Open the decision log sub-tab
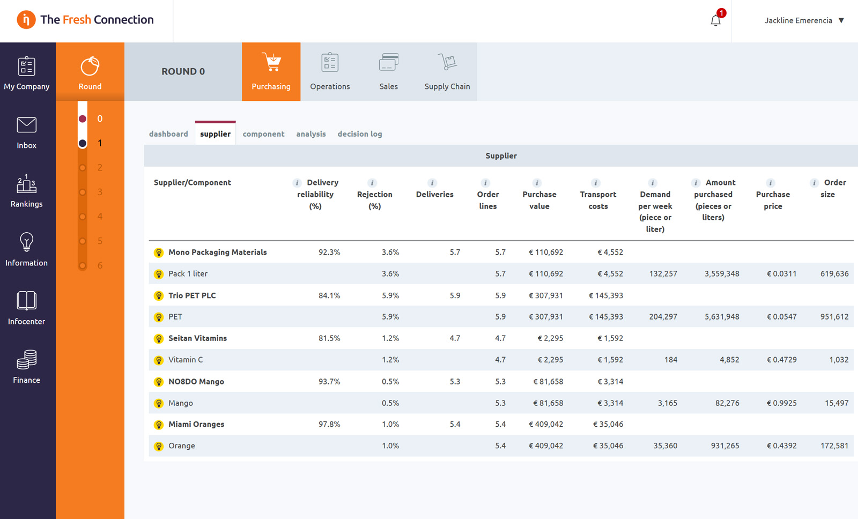 [x=360, y=134]
